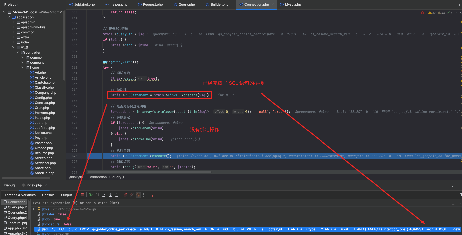Open the View Breakpoints dialog
Viewport: 462px width, 235px height.
pyautogui.click(x=125, y=195)
